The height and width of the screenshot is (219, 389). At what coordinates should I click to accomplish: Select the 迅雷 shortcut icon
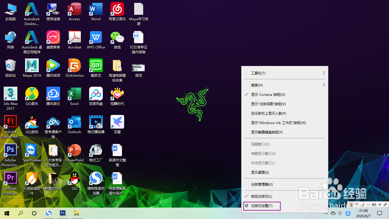point(117,125)
